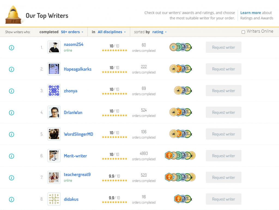The height and width of the screenshot is (210, 279).
Task: Open Hapeagalkarks profile name link
Action: pyautogui.click(x=78, y=69)
